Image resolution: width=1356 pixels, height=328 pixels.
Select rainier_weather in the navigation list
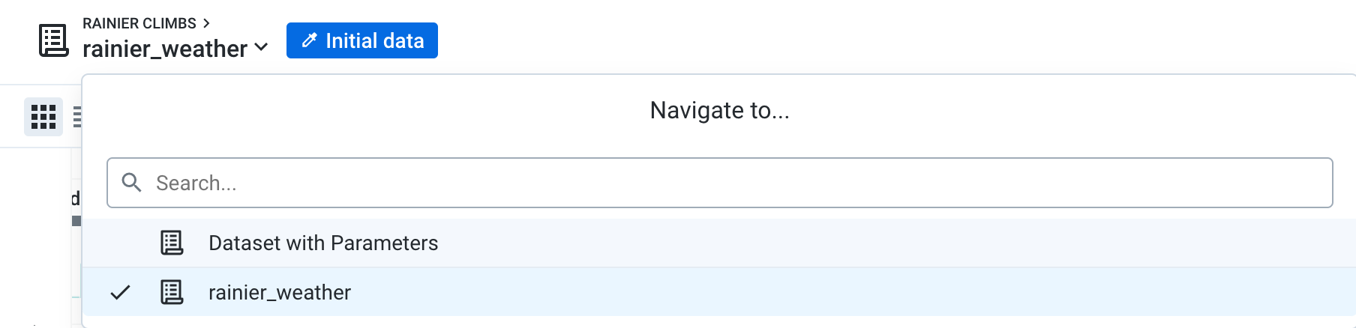280,292
